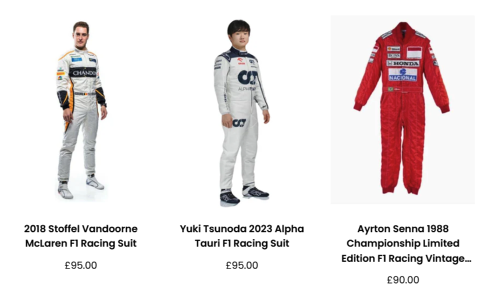The width and height of the screenshot is (488, 297).
Task: Click the AlphaTauri logo on Tsunoda's thigh
Action: (x=239, y=123)
